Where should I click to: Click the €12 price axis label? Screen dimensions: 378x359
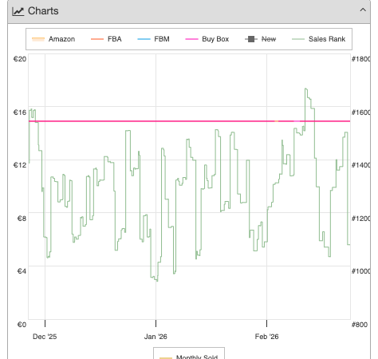[x=20, y=165]
